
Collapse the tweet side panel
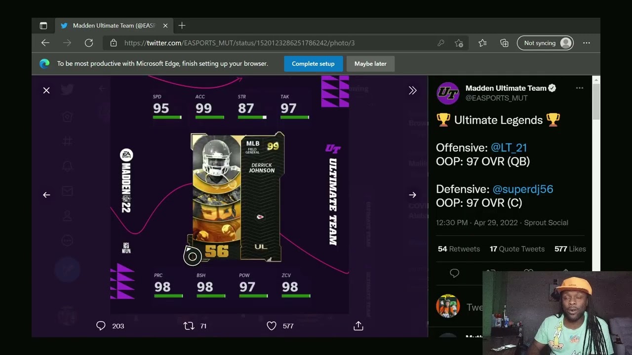click(412, 90)
